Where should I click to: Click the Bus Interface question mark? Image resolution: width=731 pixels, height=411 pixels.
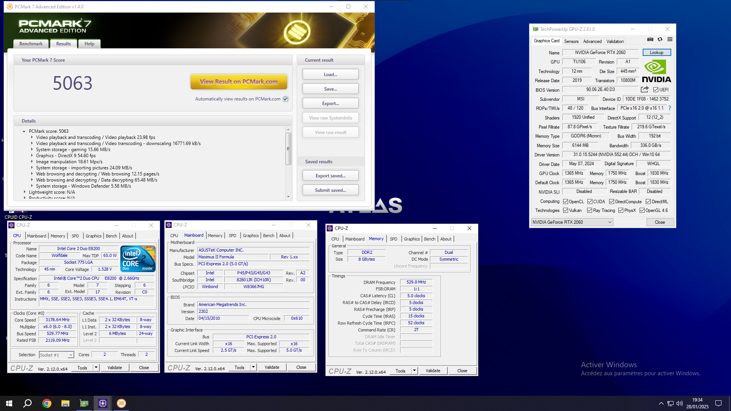coord(670,108)
